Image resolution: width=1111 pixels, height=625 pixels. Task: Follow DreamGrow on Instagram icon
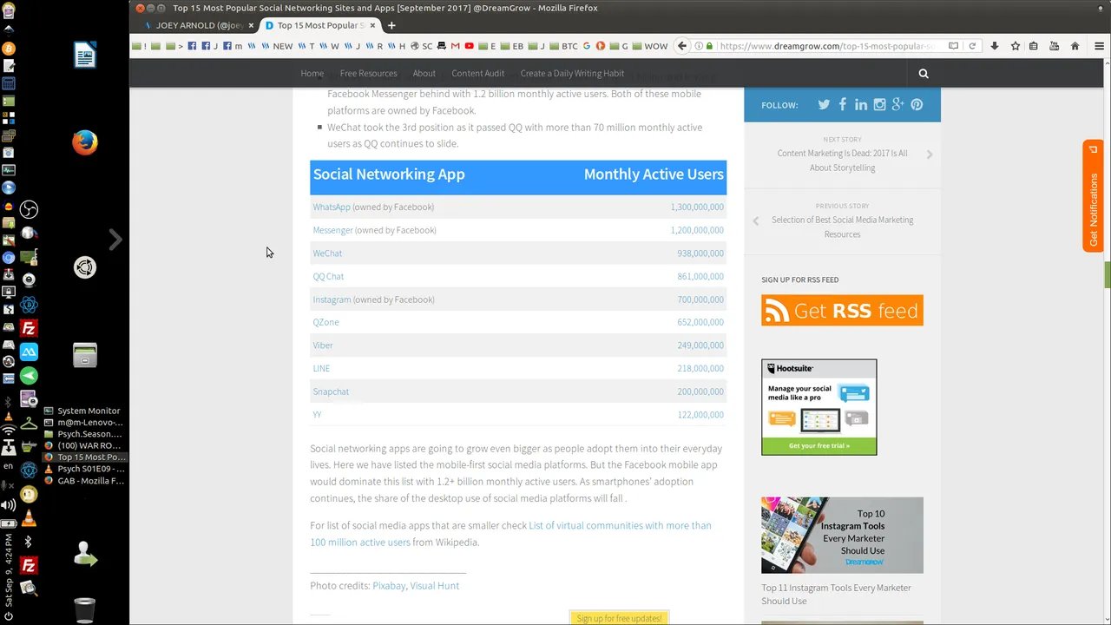879,104
